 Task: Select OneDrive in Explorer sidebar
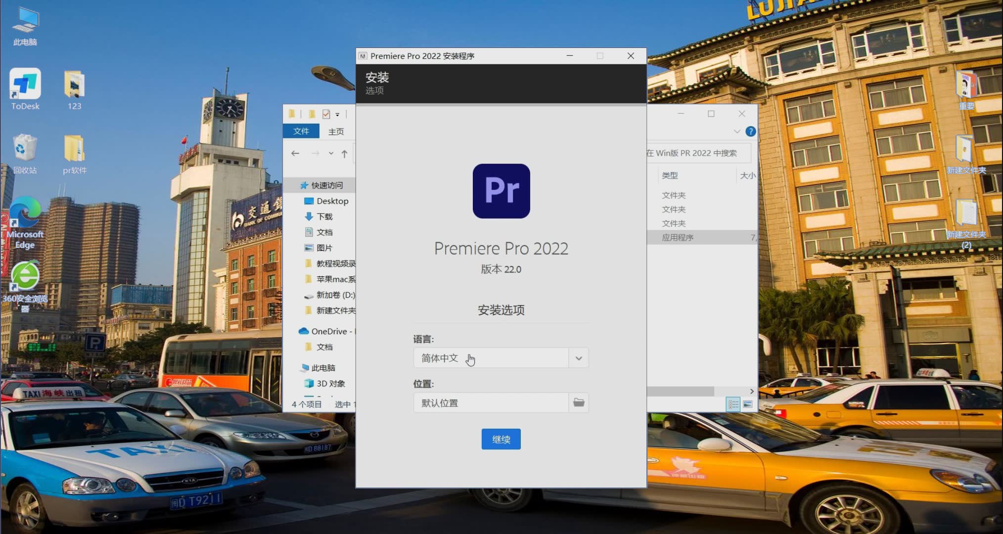click(x=326, y=331)
